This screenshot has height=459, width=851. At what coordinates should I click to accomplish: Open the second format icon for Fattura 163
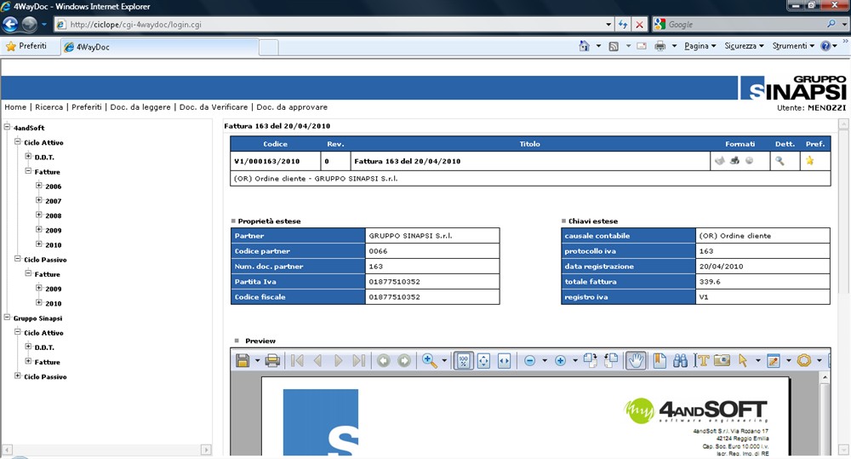pos(735,161)
